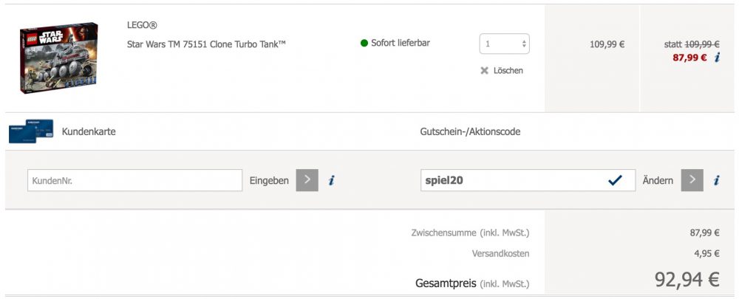Focus the KundenNr. input field

pyautogui.click(x=134, y=180)
